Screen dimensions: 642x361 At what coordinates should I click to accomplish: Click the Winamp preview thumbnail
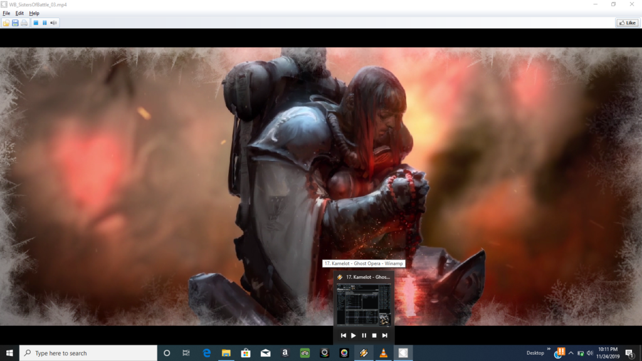click(x=364, y=305)
